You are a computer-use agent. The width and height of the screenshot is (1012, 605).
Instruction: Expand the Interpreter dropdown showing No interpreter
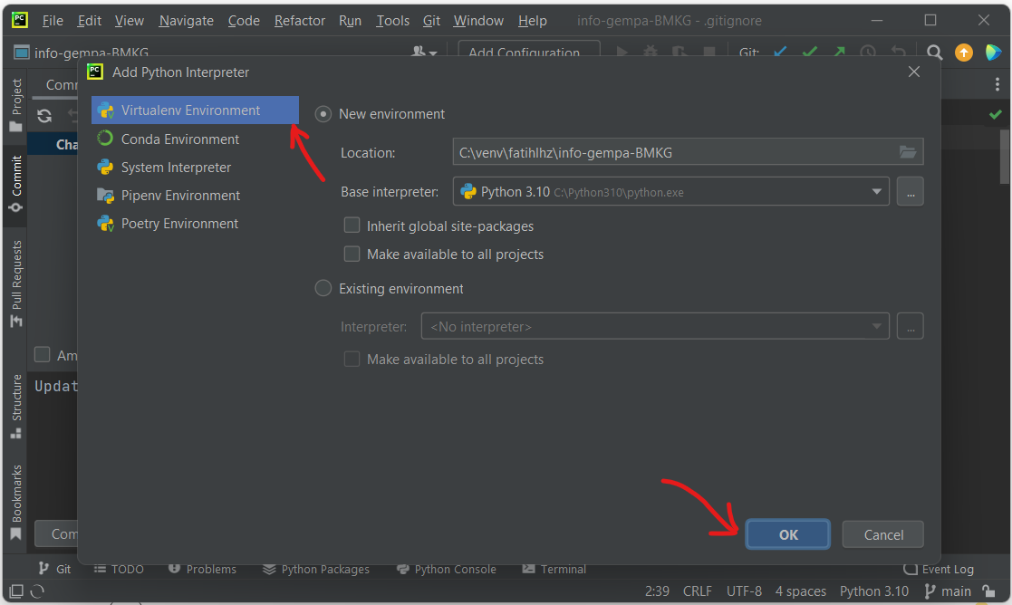[x=875, y=326]
